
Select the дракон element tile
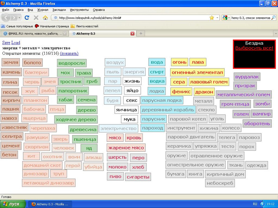click(204, 92)
